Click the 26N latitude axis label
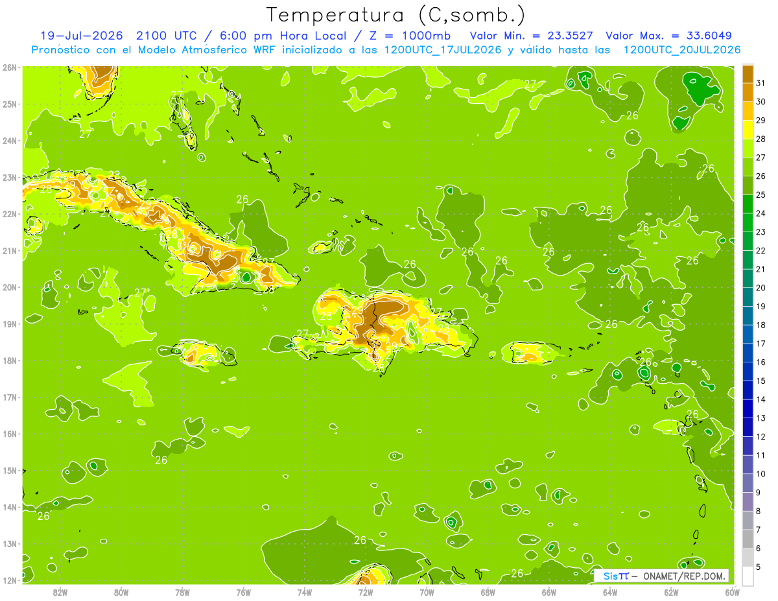This screenshot has width=778, height=601. [10, 67]
